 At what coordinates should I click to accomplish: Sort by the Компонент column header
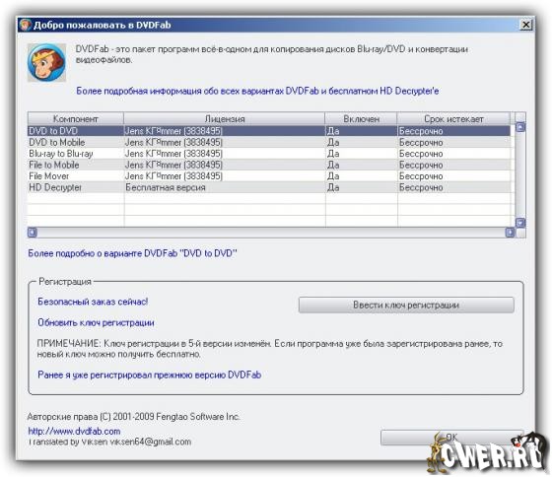[x=76, y=119]
